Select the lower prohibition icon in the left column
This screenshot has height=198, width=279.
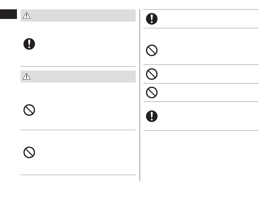(30, 152)
